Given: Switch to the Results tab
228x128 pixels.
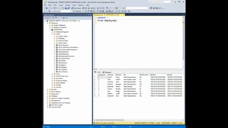Looking at the screenshot, I should (98, 72).
